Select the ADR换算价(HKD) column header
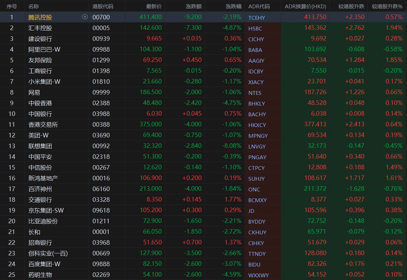 [x=305, y=6]
